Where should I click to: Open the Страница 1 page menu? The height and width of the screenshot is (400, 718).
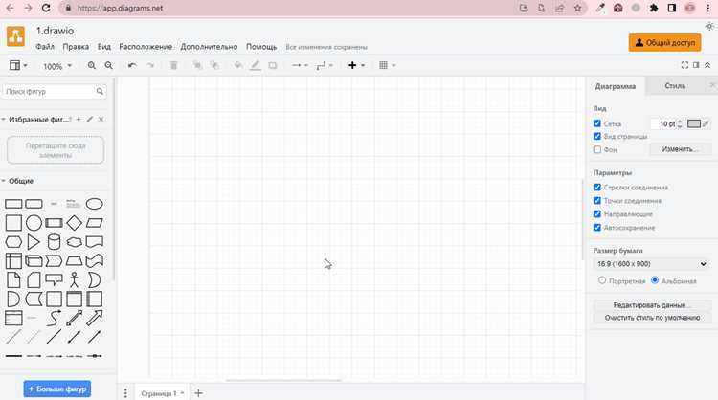coord(162,393)
